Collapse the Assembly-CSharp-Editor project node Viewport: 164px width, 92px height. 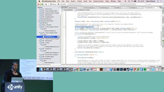pyautogui.click(x=38, y=21)
